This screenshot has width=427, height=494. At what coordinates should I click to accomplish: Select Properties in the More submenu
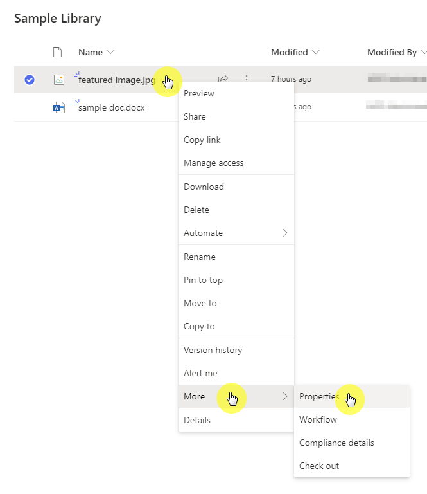(352, 396)
